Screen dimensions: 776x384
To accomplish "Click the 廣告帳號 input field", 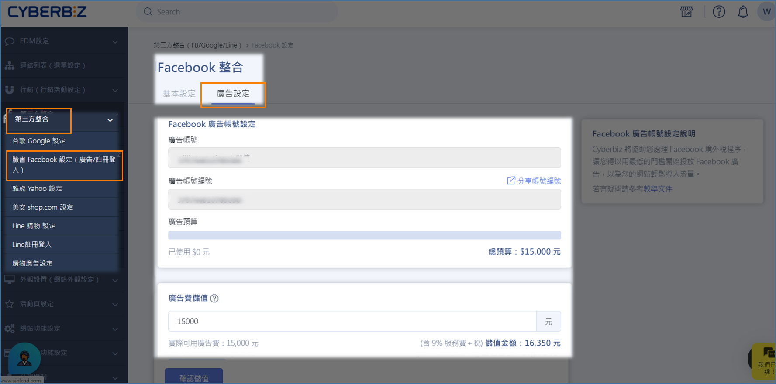I will 365,158.
